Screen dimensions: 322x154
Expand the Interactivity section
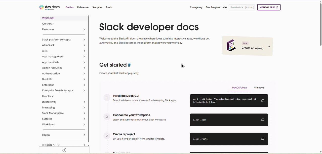click(84, 102)
